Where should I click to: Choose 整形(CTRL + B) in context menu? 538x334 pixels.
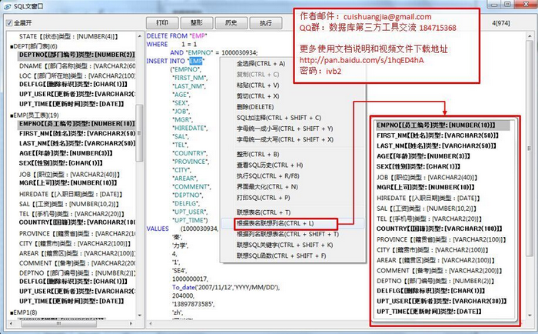pyautogui.click(x=257, y=154)
